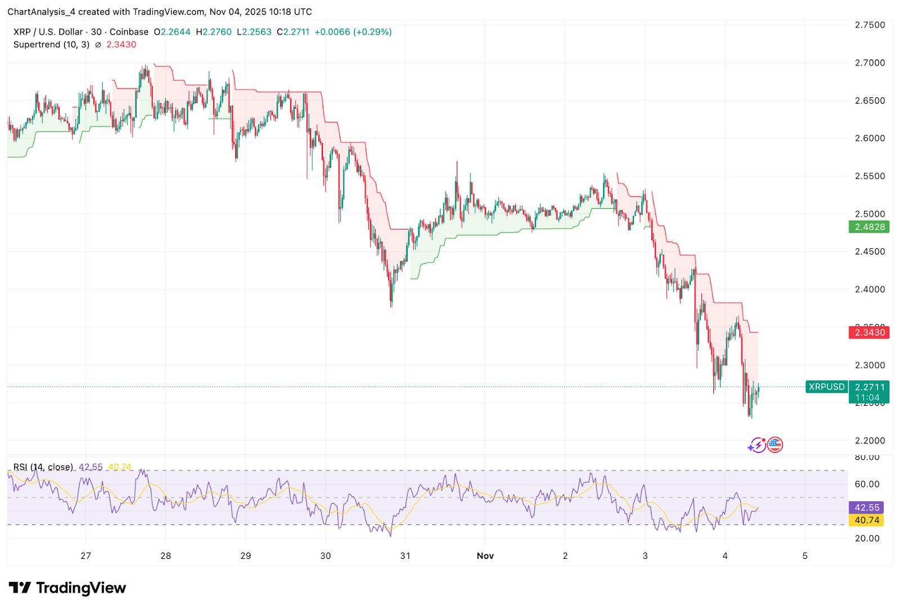Click the US flag economic event icon
The width and height of the screenshot is (900, 610).
(775, 444)
